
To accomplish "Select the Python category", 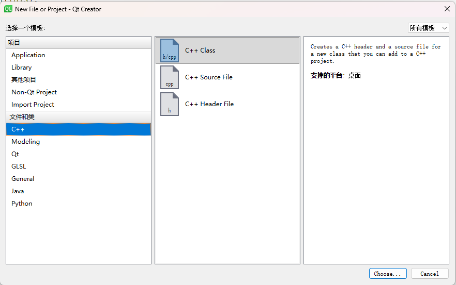I will click(79, 204).
